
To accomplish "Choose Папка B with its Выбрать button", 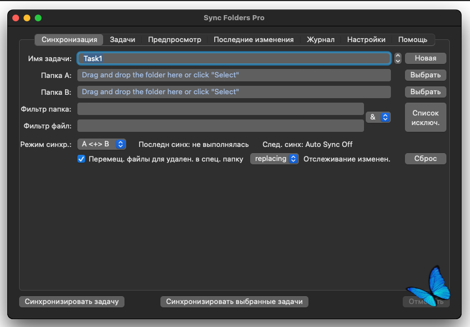I will pos(425,92).
